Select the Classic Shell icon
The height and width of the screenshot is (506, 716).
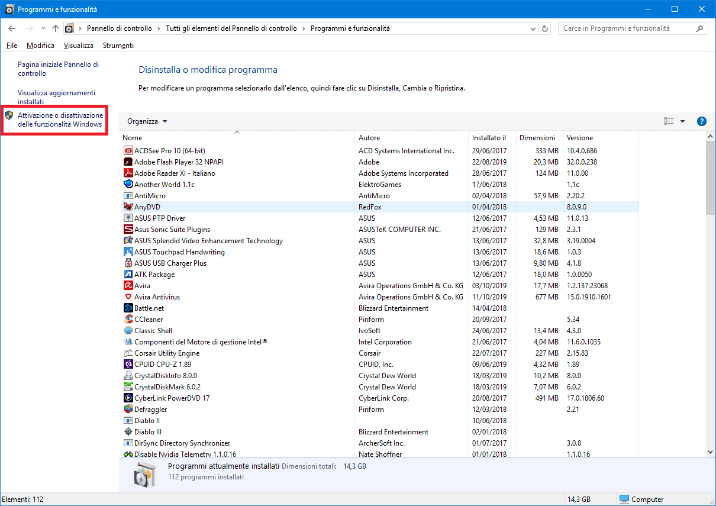pos(128,331)
